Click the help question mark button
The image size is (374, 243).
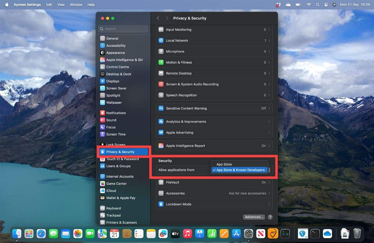[270, 217]
